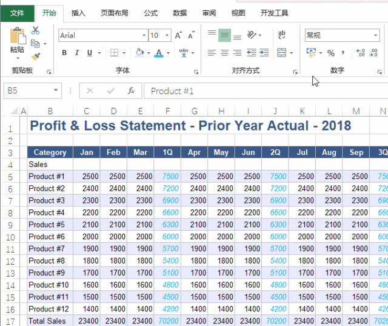Cancel formula entry with X

(x=90, y=91)
